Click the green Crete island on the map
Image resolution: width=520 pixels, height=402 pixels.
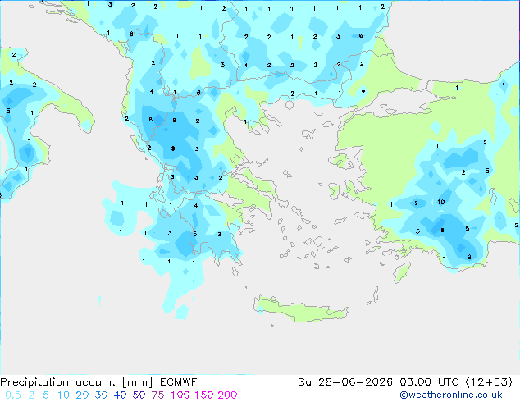(301, 309)
